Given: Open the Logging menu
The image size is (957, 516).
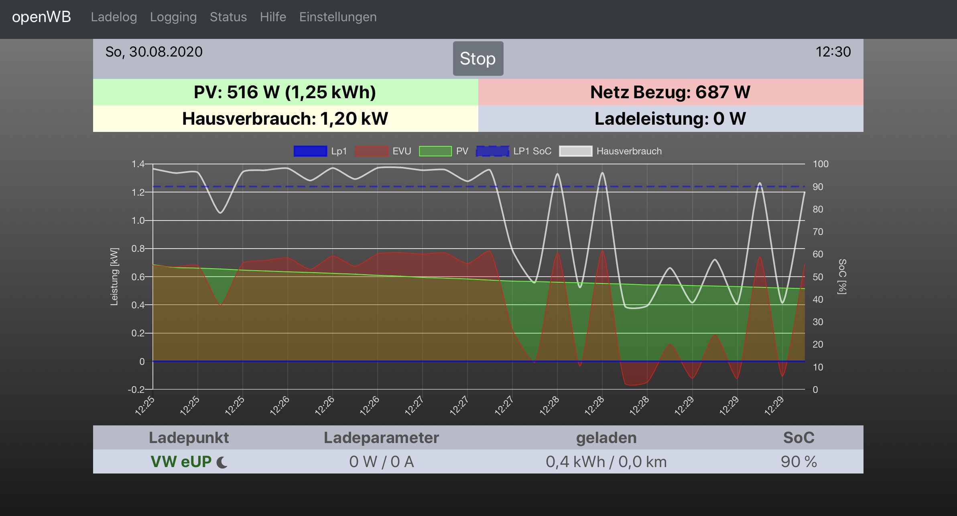Looking at the screenshot, I should pyautogui.click(x=173, y=17).
